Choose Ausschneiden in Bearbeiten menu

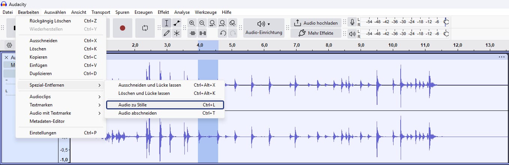pos(61,41)
